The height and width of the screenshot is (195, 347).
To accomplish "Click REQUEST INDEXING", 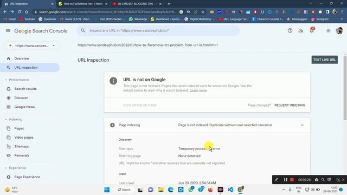I will click(290, 105).
